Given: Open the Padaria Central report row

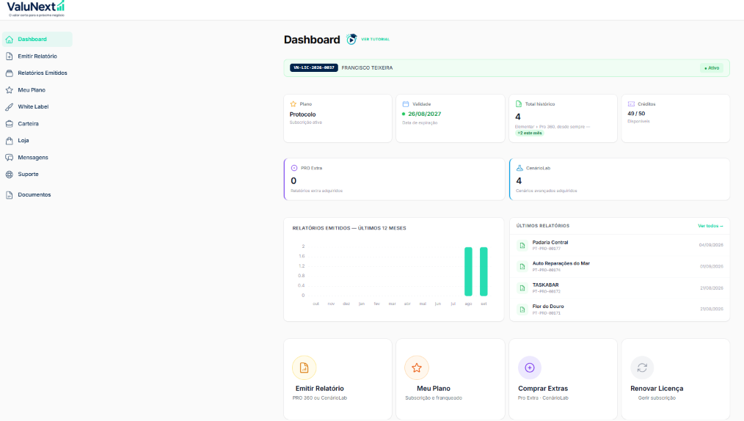Looking at the screenshot, I should (x=620, y=245).
